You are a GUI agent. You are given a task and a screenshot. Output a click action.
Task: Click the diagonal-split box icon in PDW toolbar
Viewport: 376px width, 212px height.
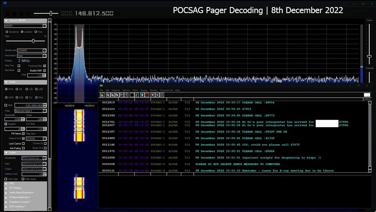tap(157, 95)
